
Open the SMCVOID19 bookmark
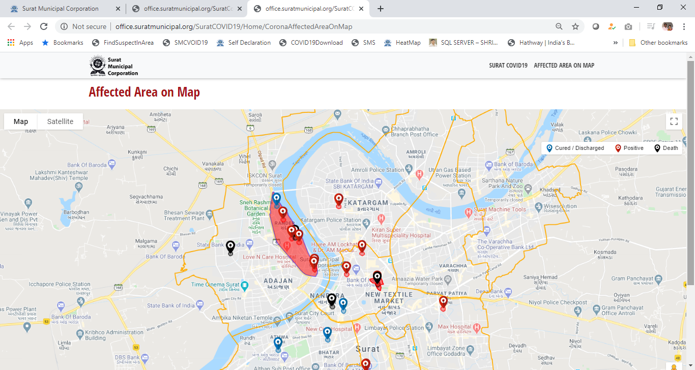coord(185,43)
